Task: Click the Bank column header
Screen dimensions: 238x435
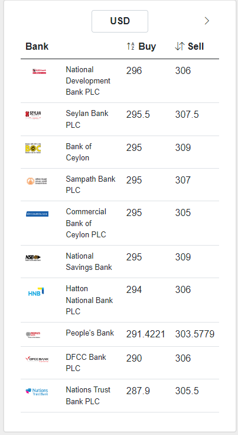Action: (x=37, y=46)
